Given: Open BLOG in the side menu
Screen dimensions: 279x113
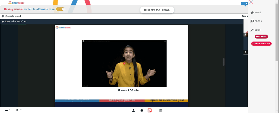Looking at the screenshot, I should tap(256, 30).
